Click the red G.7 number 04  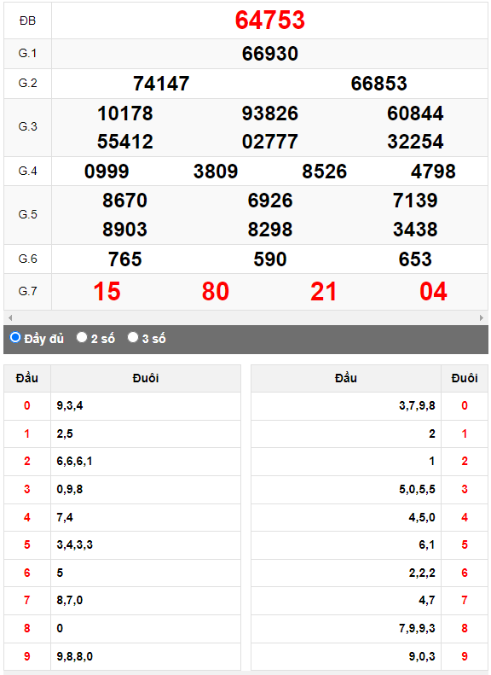point(433,292)
